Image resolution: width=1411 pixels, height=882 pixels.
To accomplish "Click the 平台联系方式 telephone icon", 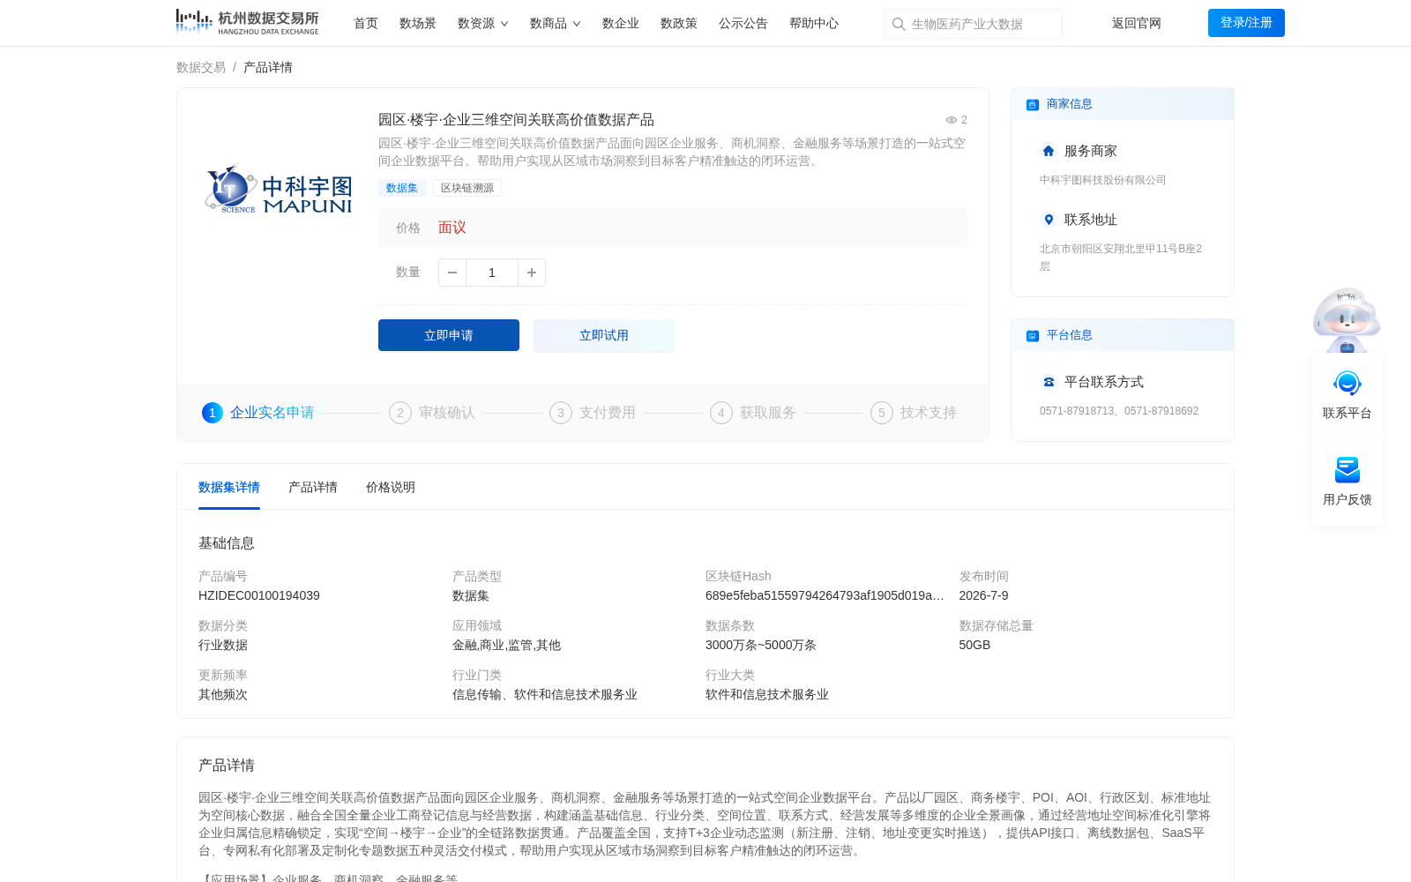I will click(1049, 382).
